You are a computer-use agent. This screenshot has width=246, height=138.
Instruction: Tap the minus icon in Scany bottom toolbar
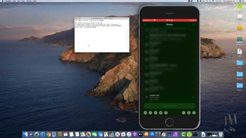(x=184, y=113)
